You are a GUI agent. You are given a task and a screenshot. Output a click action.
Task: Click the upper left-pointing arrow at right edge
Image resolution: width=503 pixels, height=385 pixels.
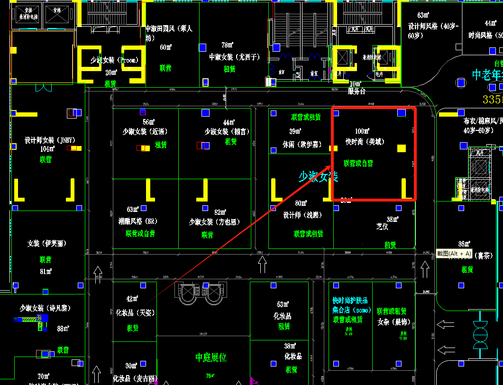click(x=445, y=325)
